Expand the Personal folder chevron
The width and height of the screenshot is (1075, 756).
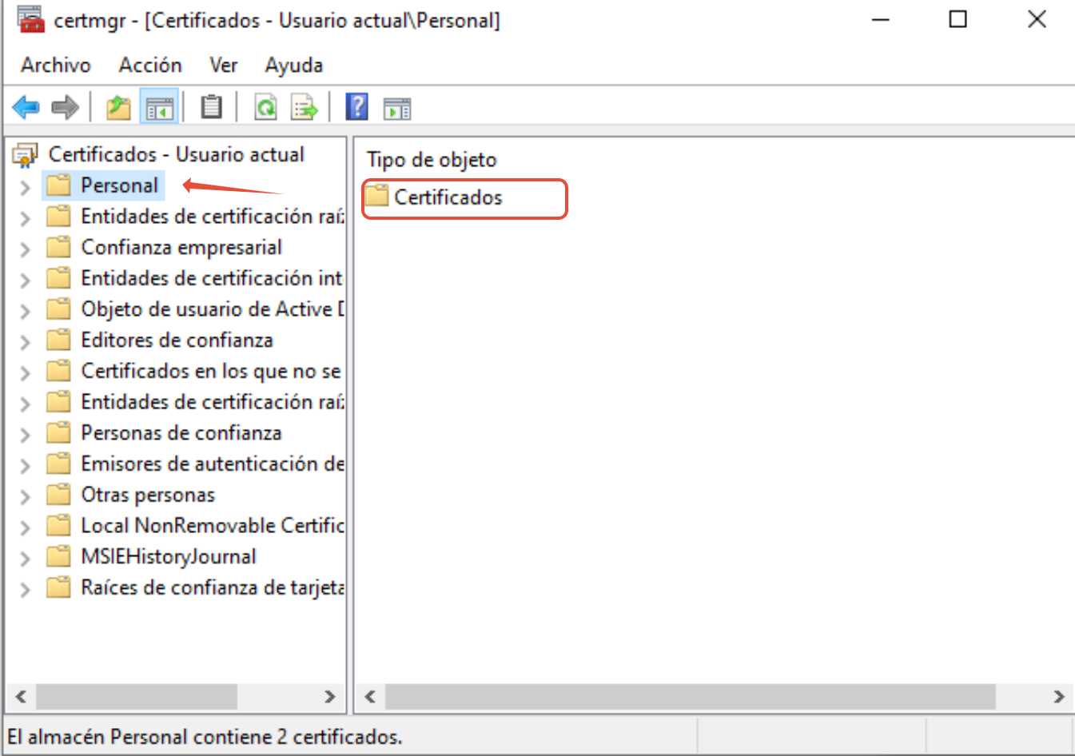coord(25,187)
